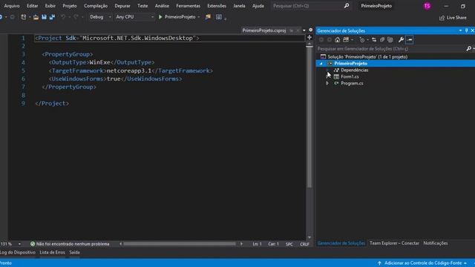475x267 pixels.
Task: Toggle the Preview Selected Items button
Action: [x=410, y=39]
